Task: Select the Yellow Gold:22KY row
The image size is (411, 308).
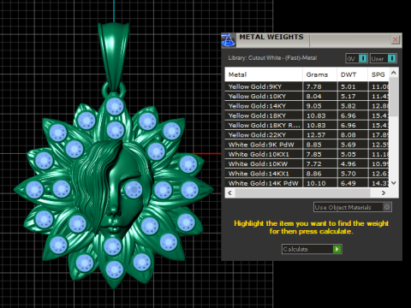Action: 307,135
